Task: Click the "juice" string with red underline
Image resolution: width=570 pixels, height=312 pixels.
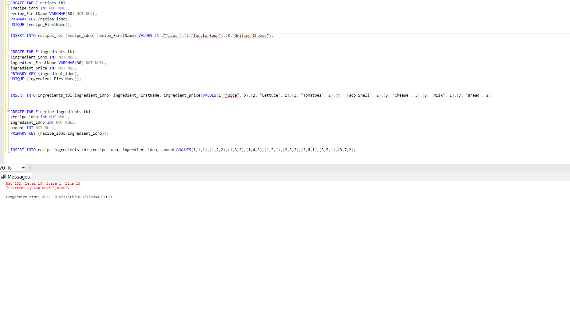Action: point(231,95)
